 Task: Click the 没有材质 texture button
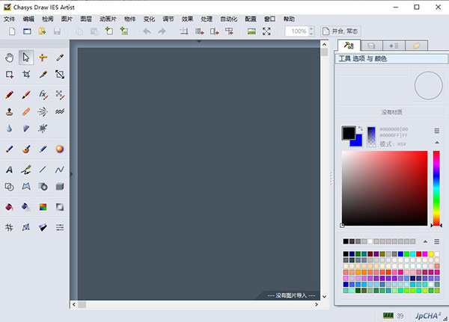click(392, 112)
